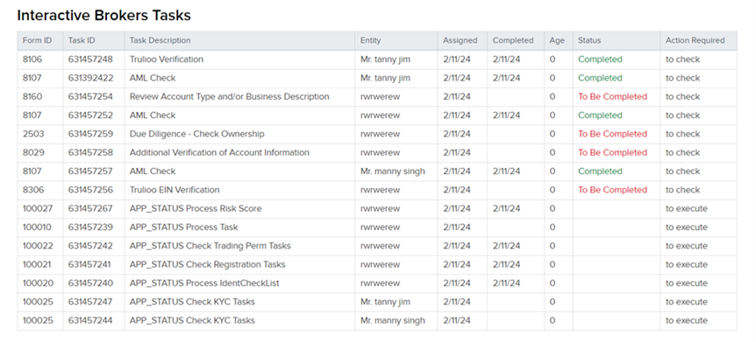Open APP_STATUS Process Task description

click(183, 227)
